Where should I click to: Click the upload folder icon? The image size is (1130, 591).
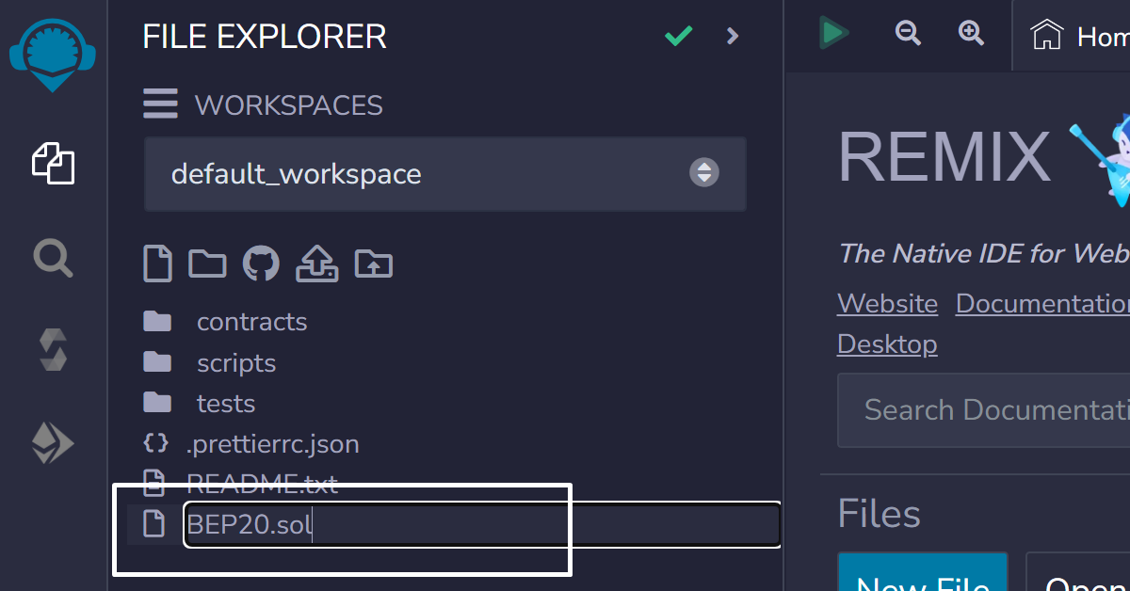[373, 264]
